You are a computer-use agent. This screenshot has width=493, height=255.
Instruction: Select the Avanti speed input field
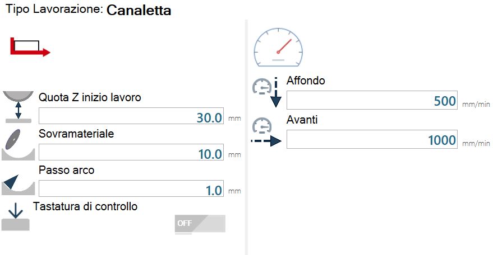[372, 139]
